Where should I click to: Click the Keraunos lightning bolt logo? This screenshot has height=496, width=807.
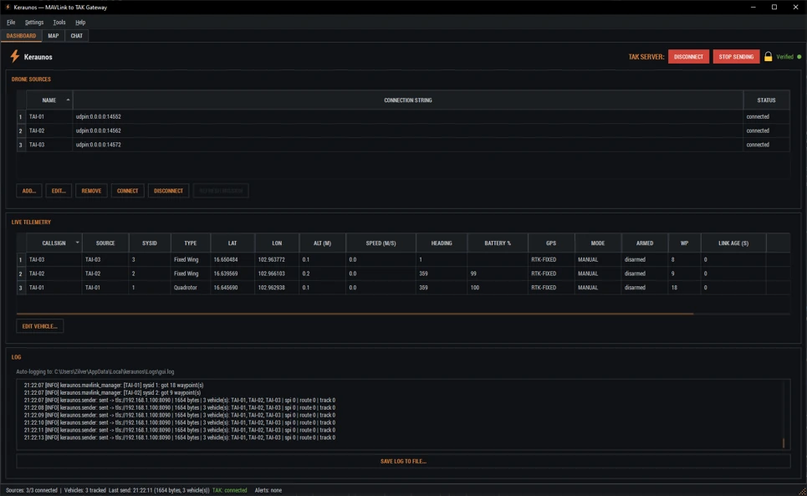point(15,57)
